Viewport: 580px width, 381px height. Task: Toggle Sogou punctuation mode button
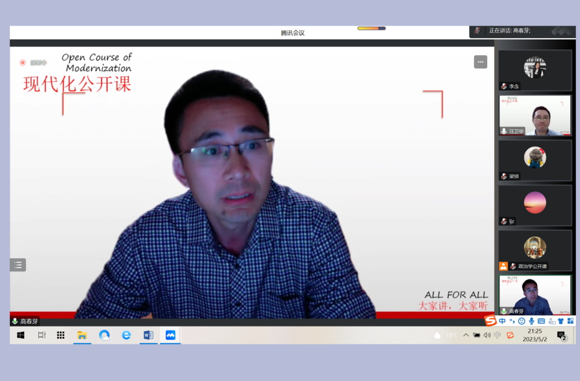(512, 321)
